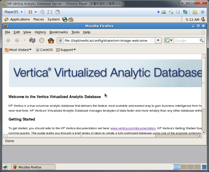Click the vertical scrollbar thumb
209x172 pixels.
point(204,83)
